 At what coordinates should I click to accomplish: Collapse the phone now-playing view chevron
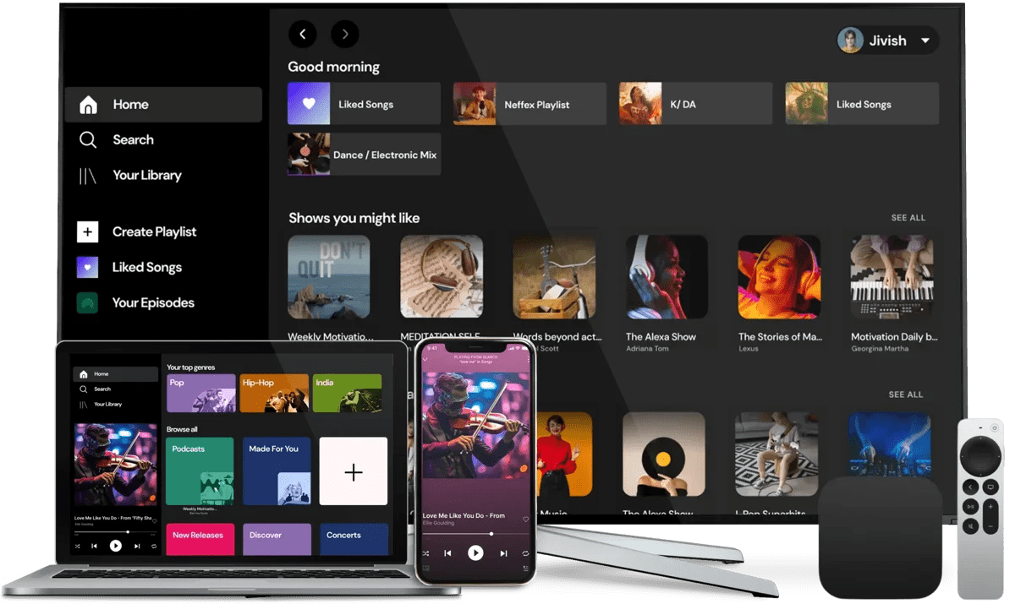(x=425, y=359)
